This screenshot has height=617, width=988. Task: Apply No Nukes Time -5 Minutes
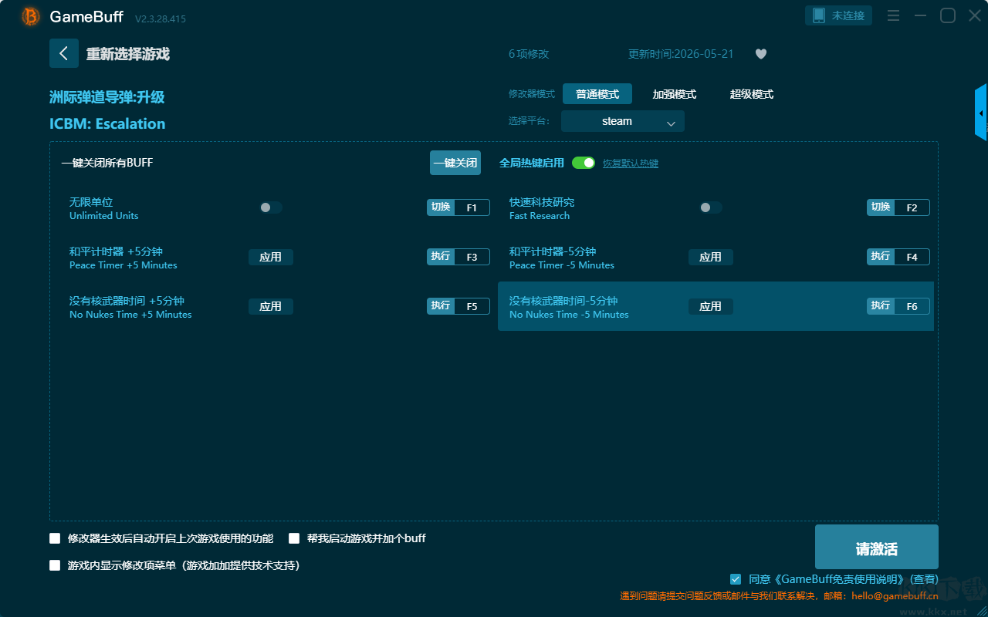click(x=711, y=306)
